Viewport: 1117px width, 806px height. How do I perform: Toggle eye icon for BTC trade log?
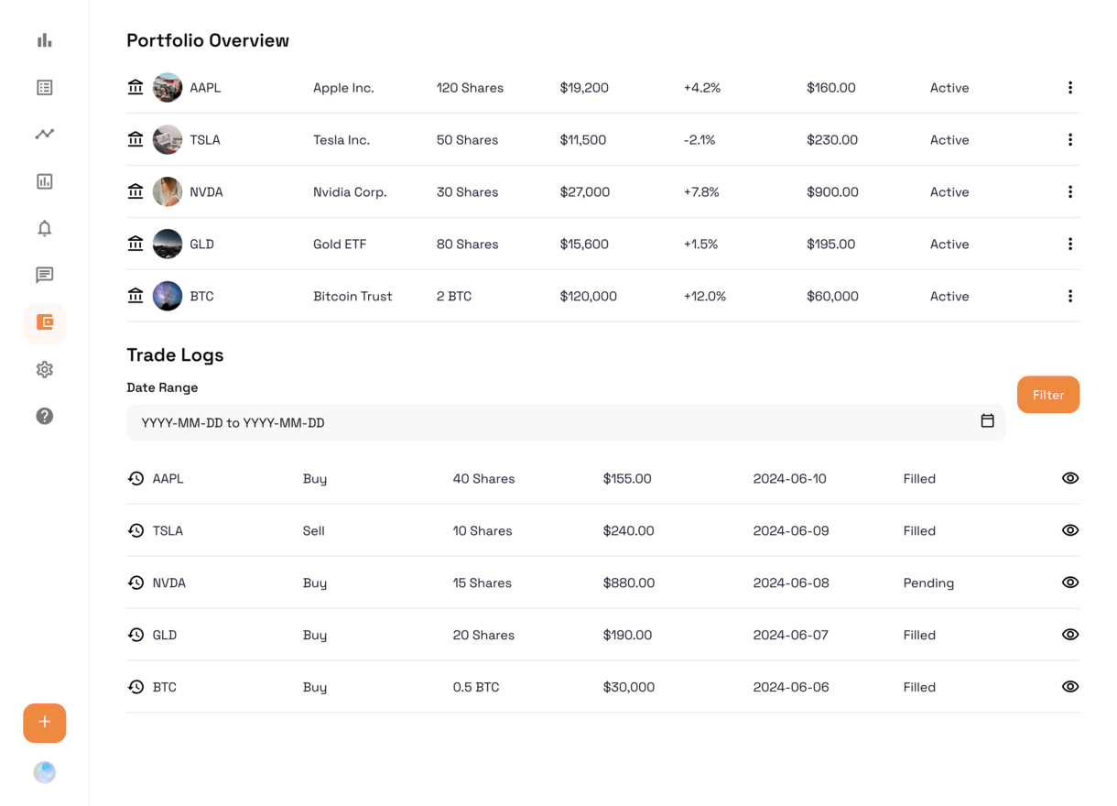tap(1069, 687)
